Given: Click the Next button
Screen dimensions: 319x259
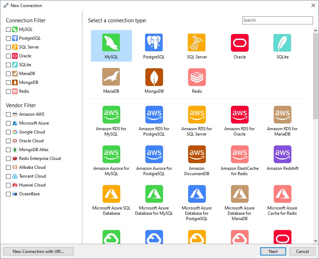Looking at the screenshot, I should tap(273, 251).
